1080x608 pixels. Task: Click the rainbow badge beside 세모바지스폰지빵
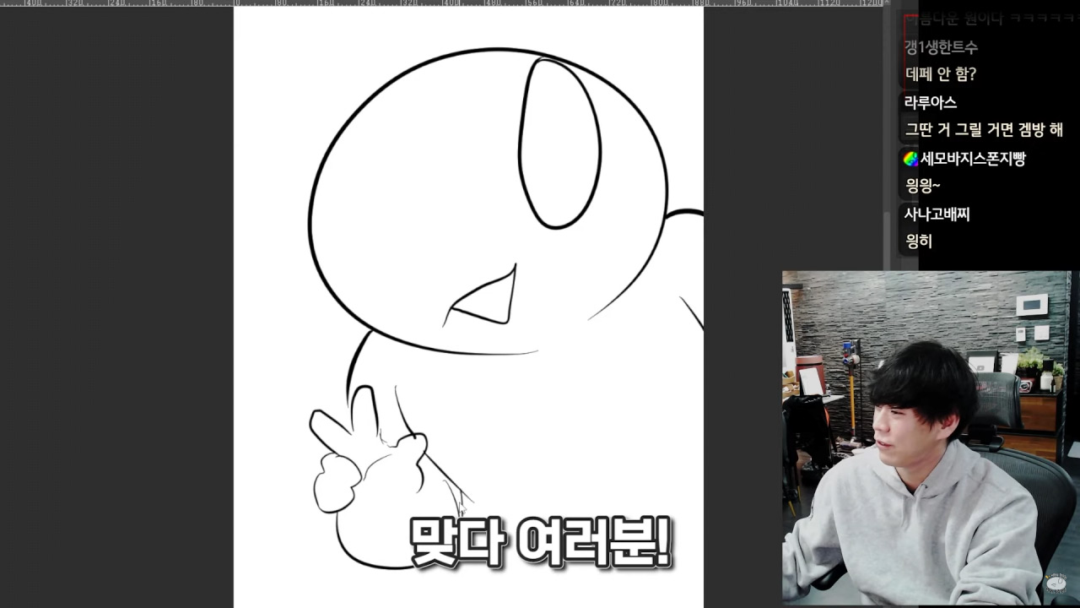(x=910, y=158)
